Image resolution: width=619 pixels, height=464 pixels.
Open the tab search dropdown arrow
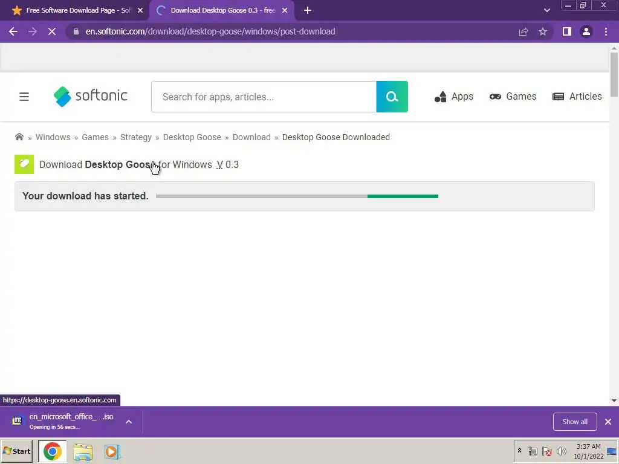[x=546, y=11]
